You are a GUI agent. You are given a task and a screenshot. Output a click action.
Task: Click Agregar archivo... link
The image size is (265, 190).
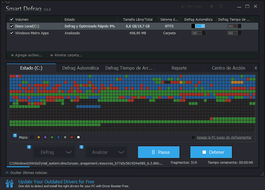coord(28,55)
